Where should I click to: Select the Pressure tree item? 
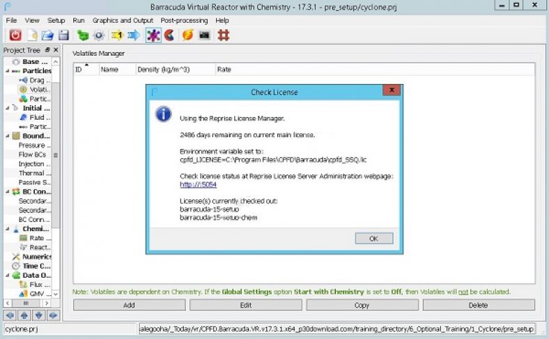34,145
